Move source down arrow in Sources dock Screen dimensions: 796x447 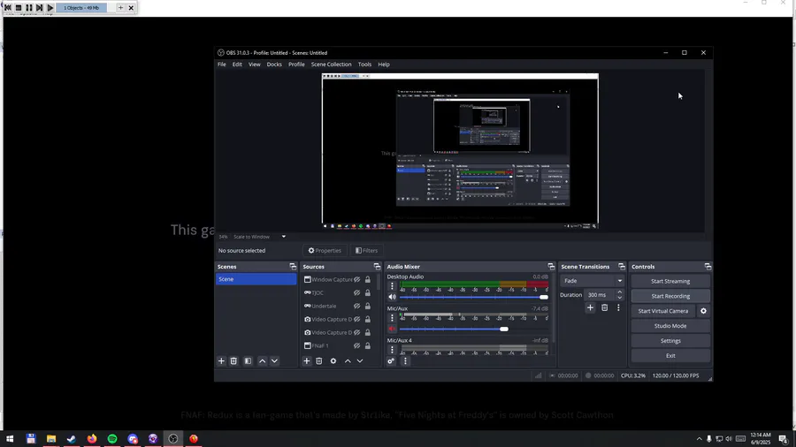[360, 360]
